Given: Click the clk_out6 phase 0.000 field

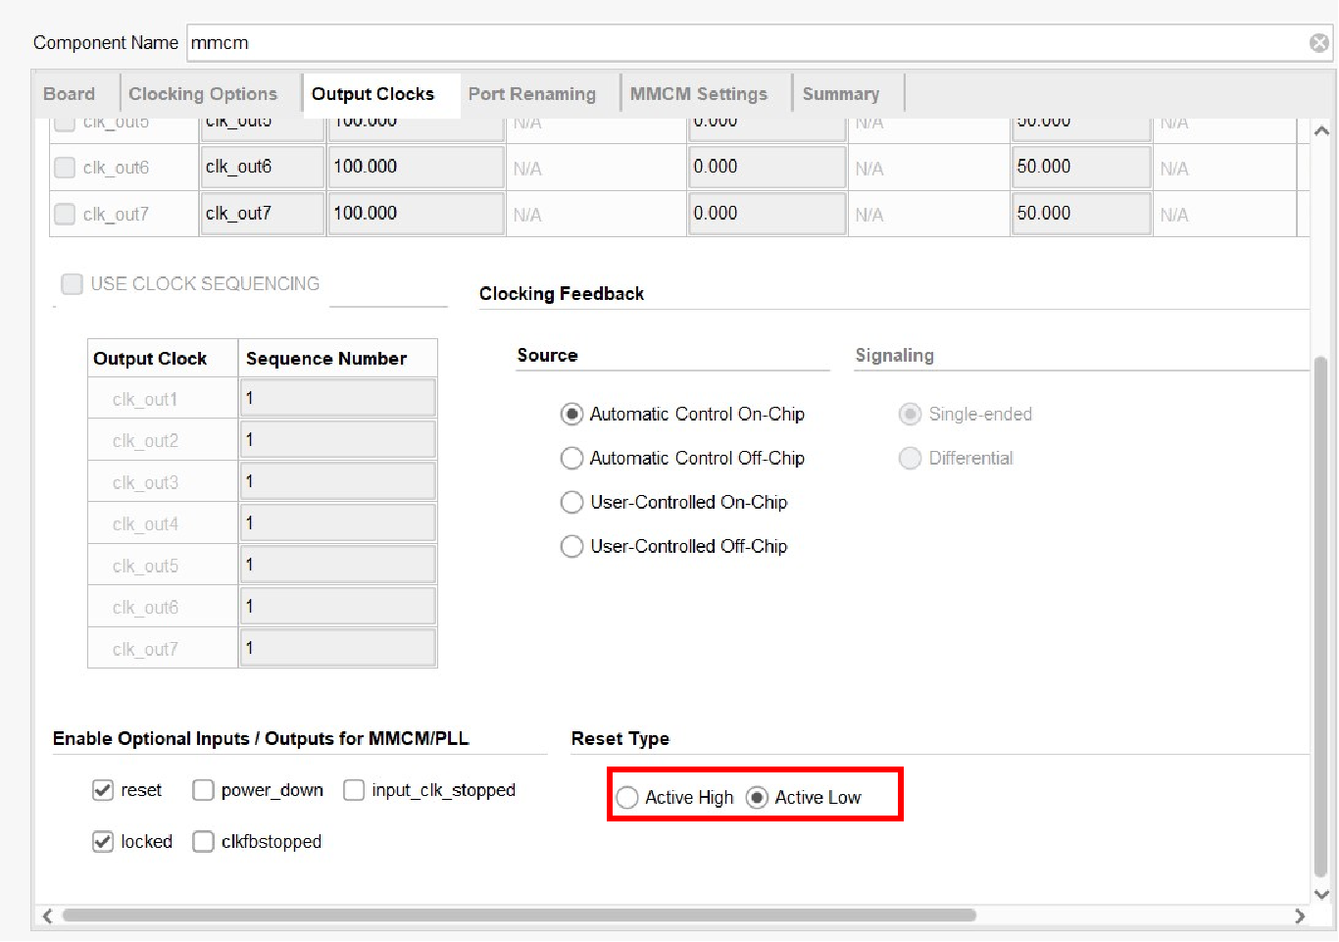Looking at the screenshot, I should pyautogui.click(x=768, y=167).
